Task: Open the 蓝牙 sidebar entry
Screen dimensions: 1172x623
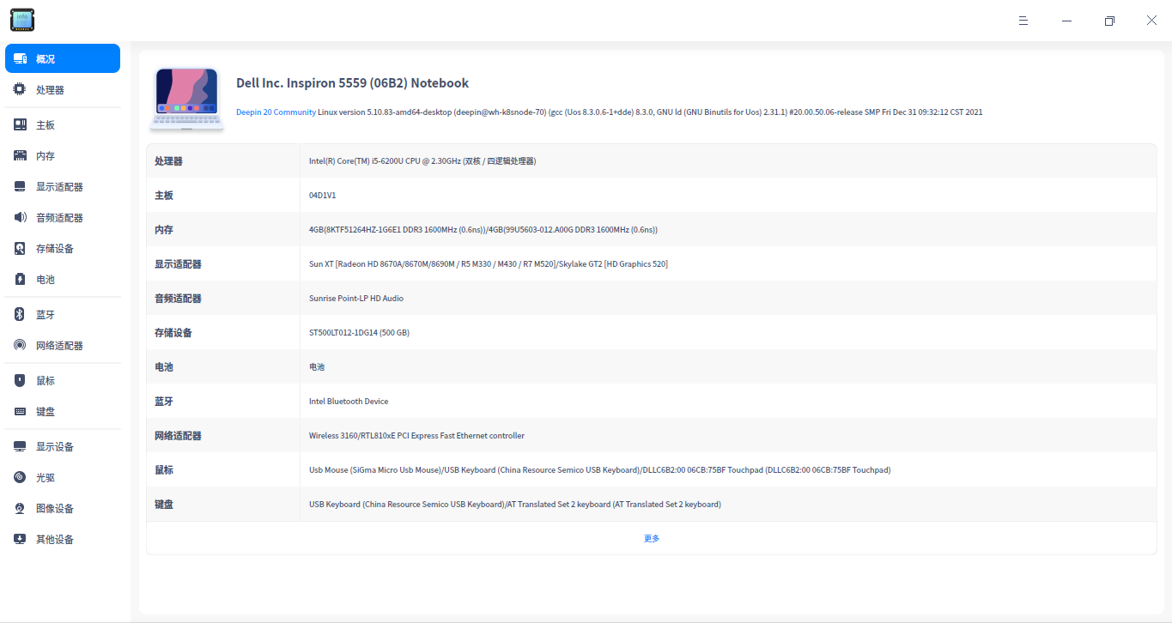Action: click(63, 314)
